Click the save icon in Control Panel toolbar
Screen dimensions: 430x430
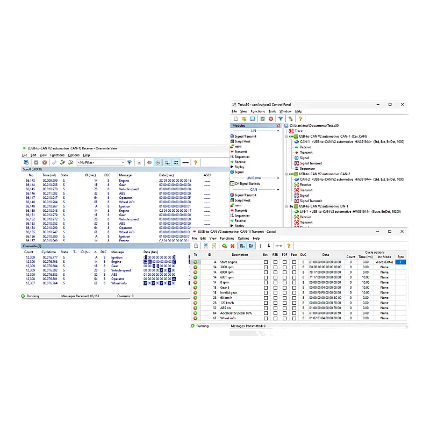252,119
